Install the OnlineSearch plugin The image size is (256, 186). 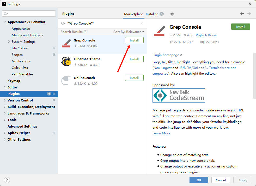pos(134,78)
